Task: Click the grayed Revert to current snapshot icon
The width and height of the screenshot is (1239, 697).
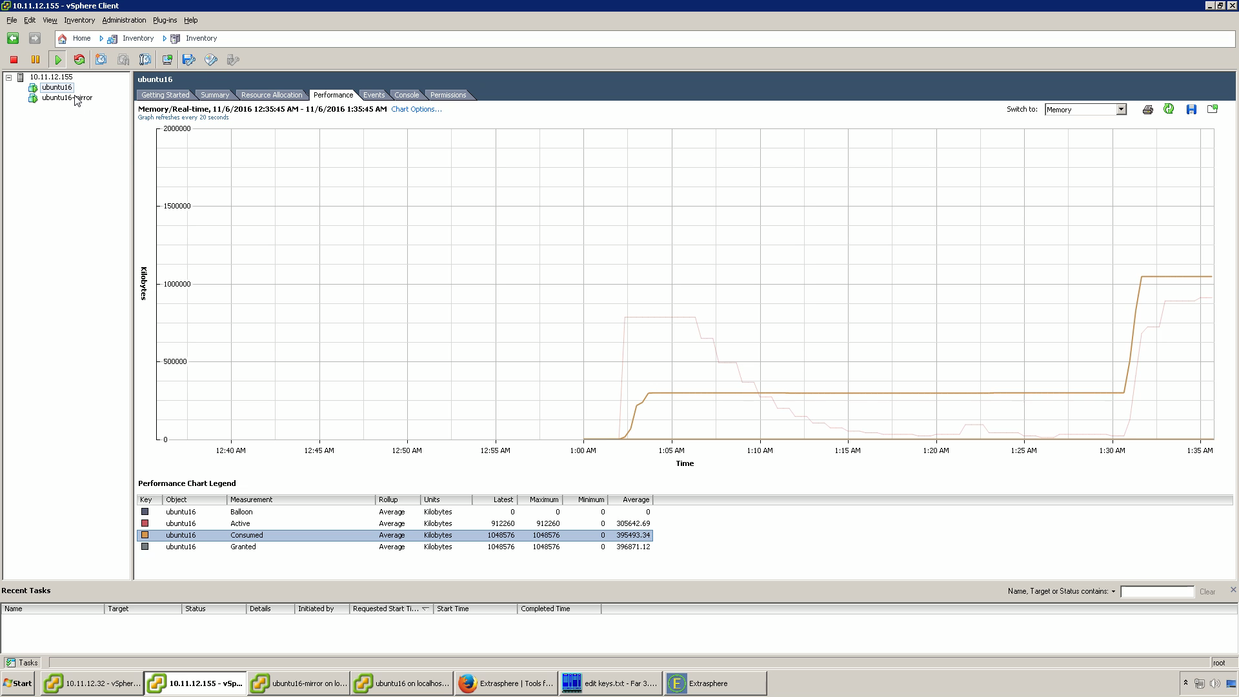Action: click(x=123, y=60)
